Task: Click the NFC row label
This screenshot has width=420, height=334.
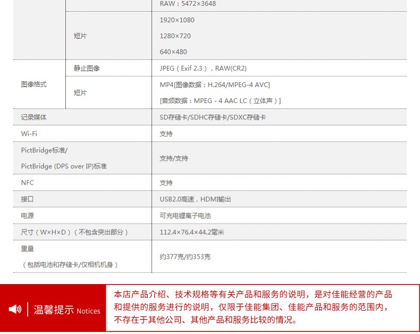Action: 28,183
